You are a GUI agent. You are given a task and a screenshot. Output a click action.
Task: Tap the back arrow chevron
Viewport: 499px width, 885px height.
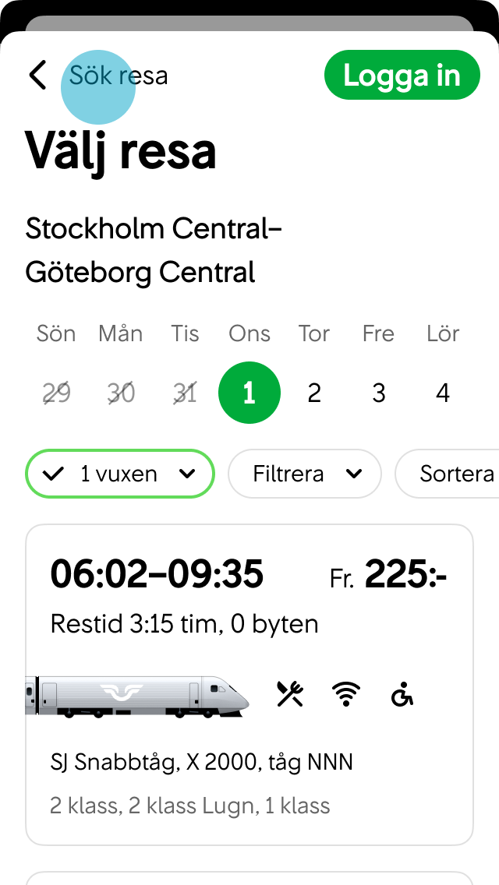[37, 75]
